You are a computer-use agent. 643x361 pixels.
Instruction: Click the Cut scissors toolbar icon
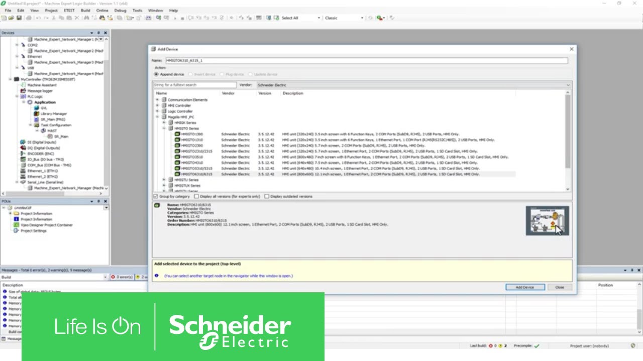(54, 18)
